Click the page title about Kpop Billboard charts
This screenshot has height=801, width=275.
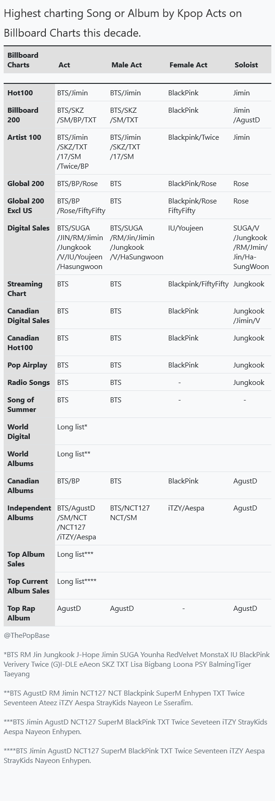point(123,23)
